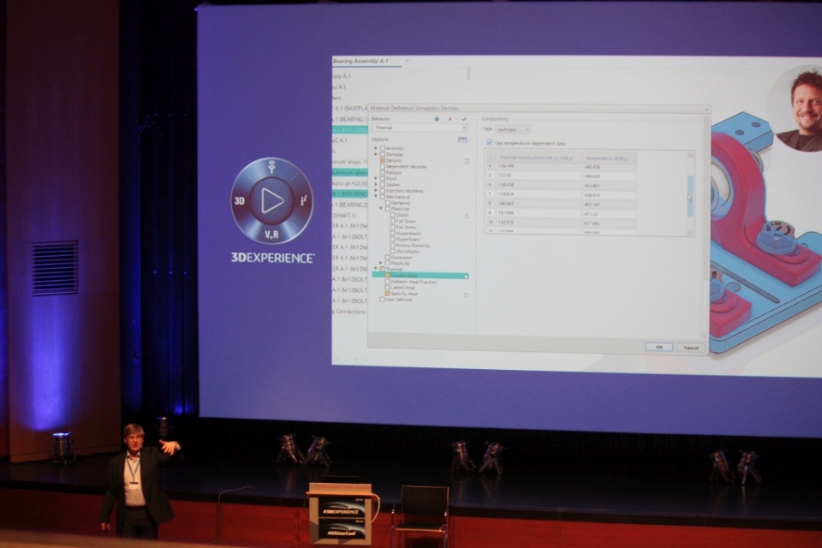822x548 pixels.
Task: Click the blue table-view icon next to Options
Action: [462, 140]
